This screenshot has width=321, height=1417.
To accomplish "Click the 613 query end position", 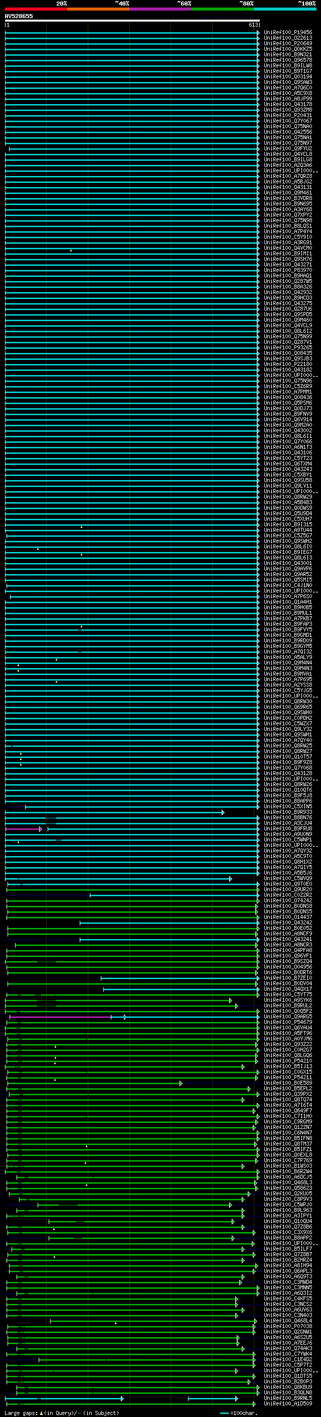I will pyautogui.click(x=253, y=25).
